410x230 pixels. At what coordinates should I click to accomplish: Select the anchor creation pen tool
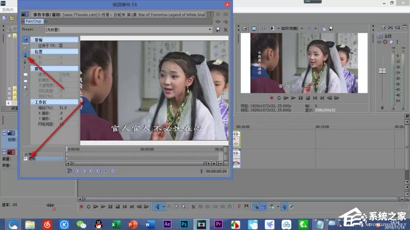[25, 55]
